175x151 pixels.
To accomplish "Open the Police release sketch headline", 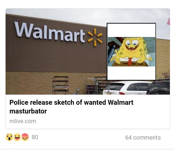I will coord(71,107).
